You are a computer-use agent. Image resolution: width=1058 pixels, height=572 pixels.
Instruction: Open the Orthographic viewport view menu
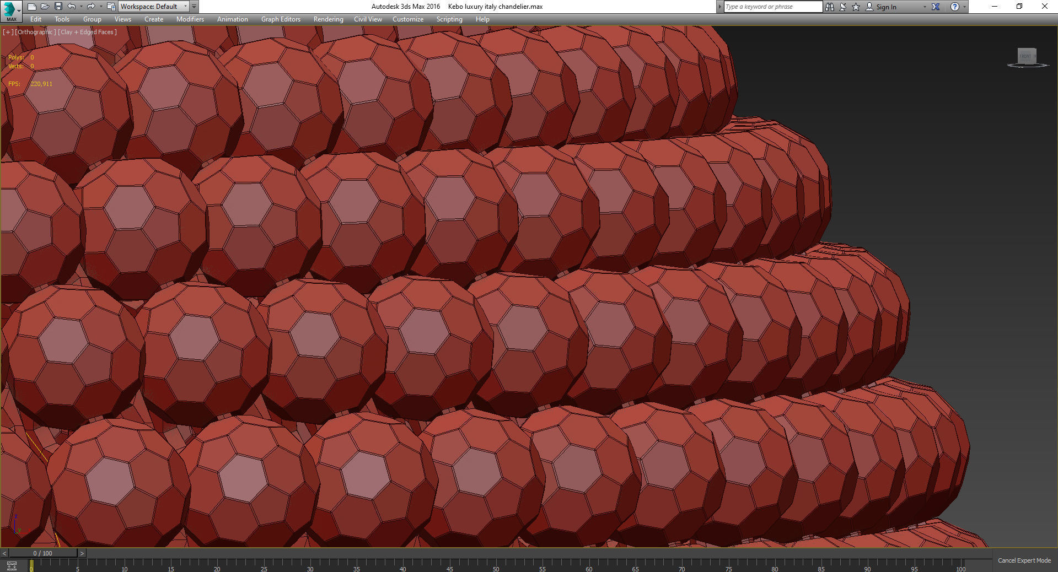pos(36,32)
